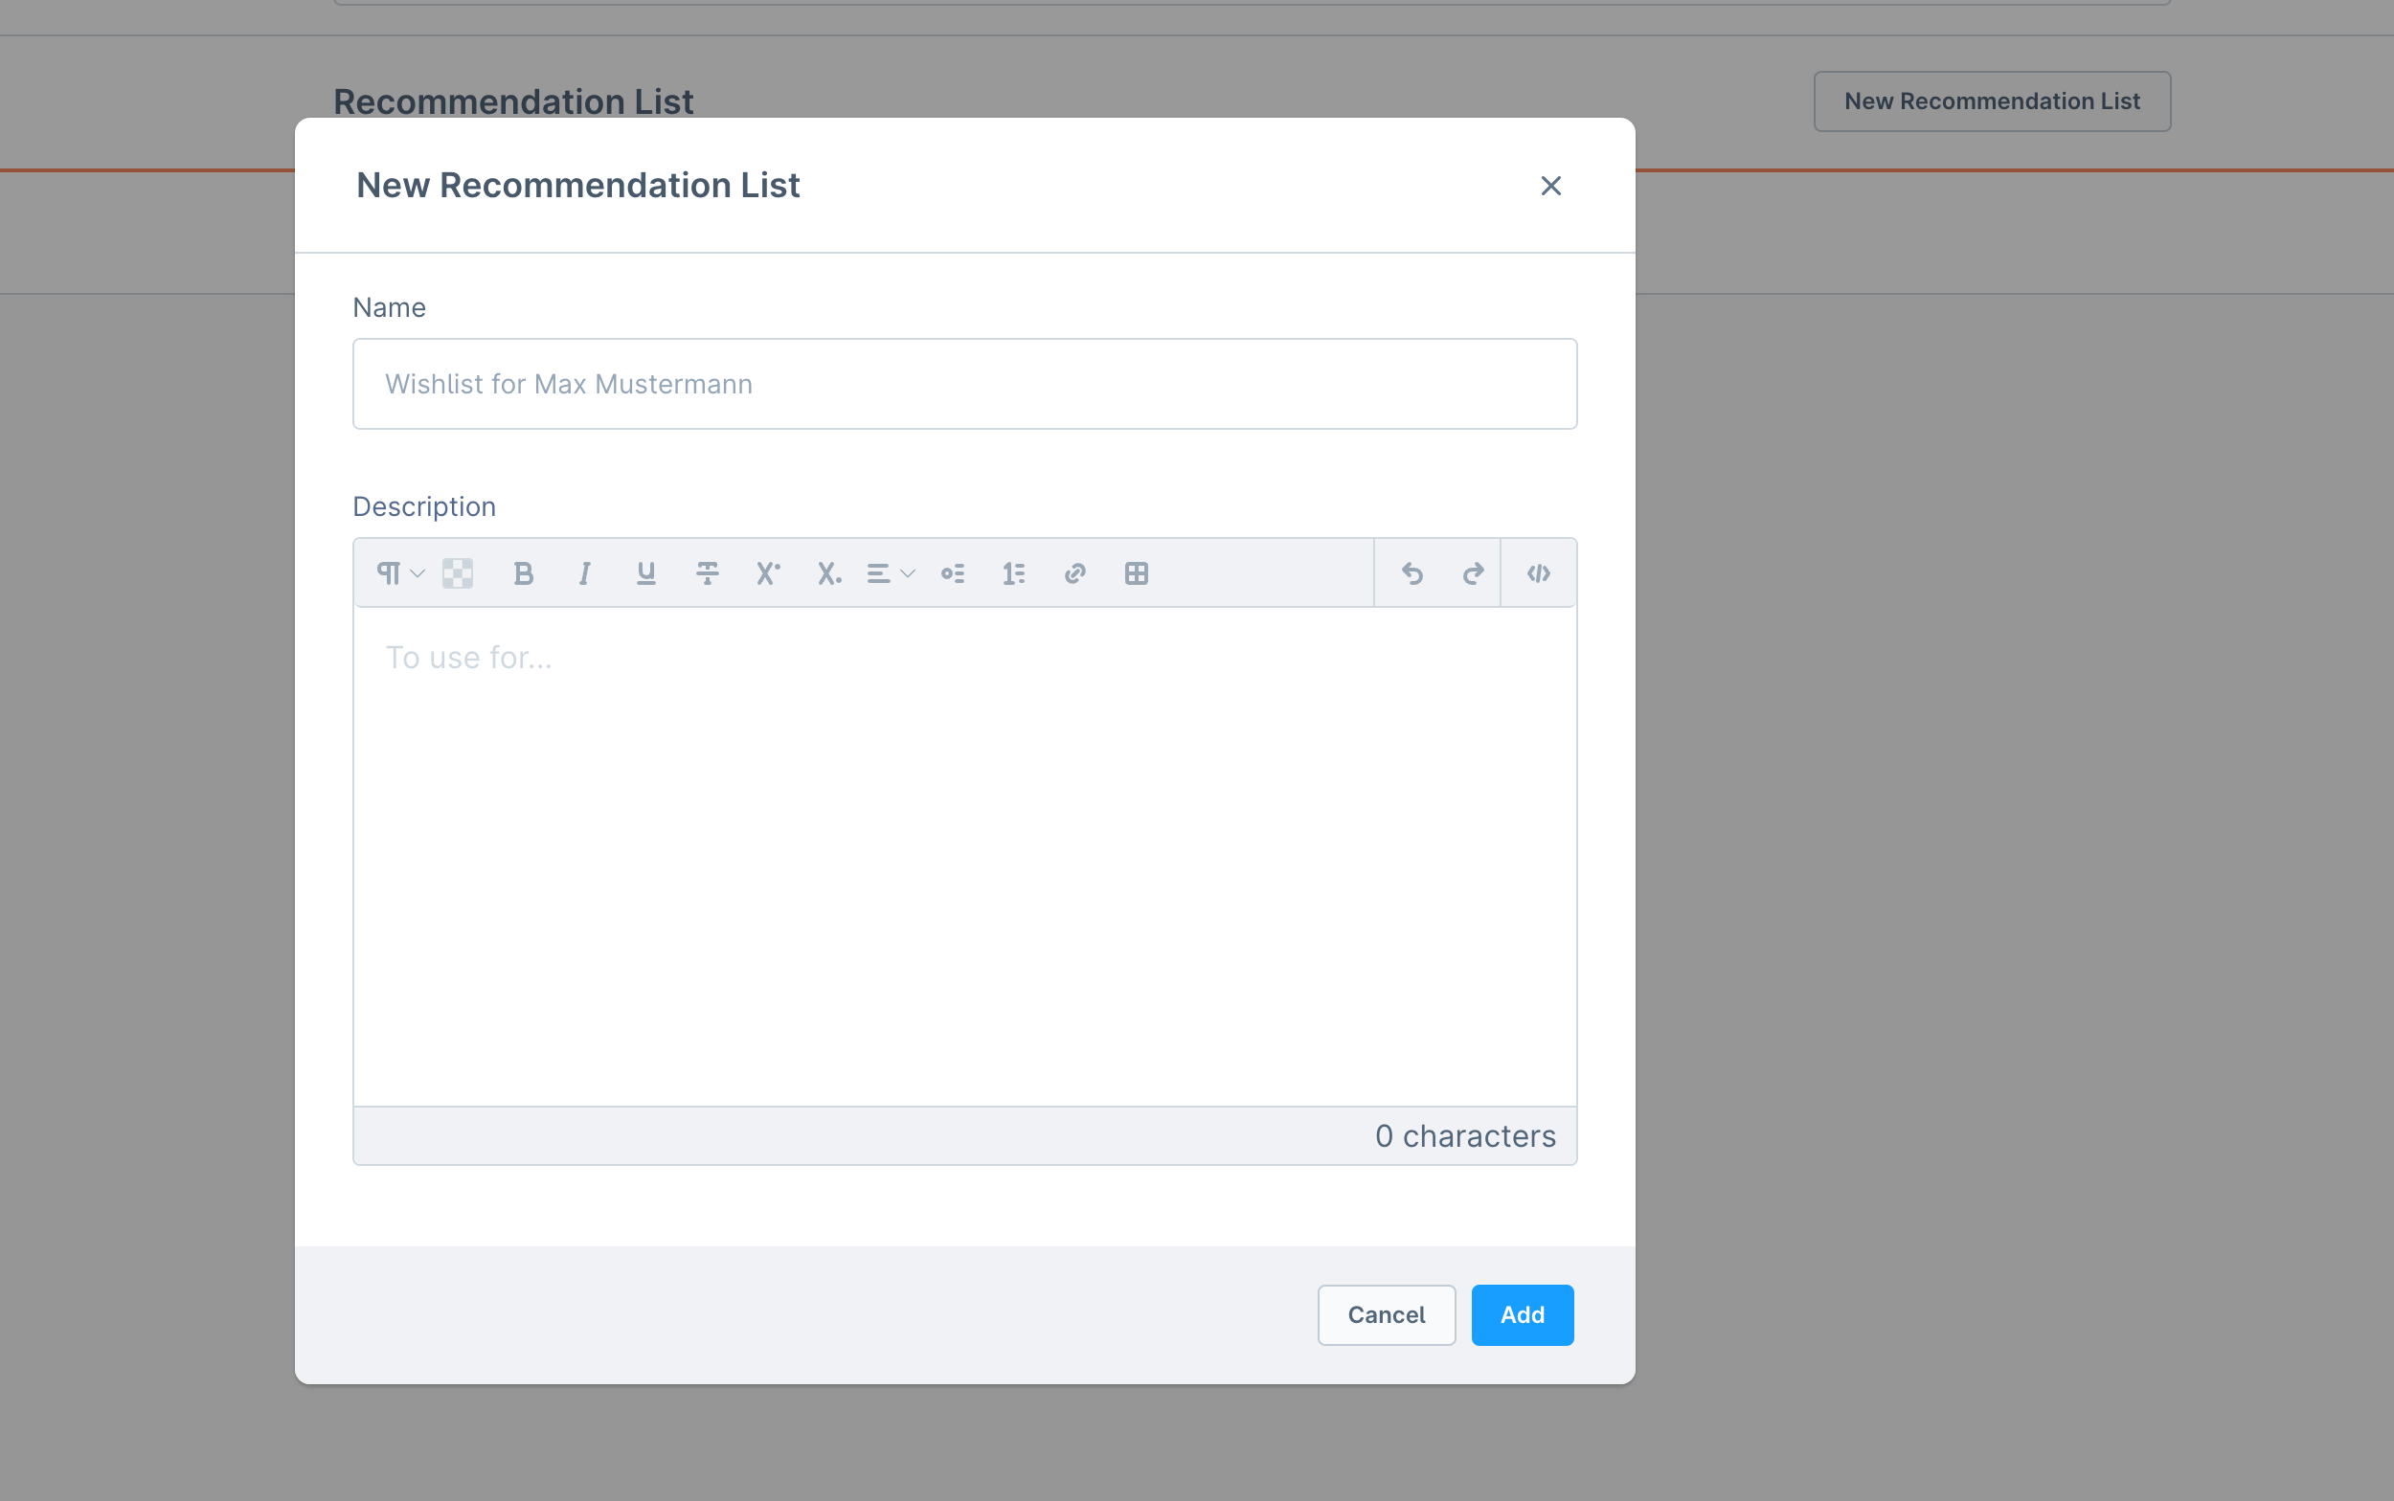Expand the superscript options dropdown

(768, 572)
